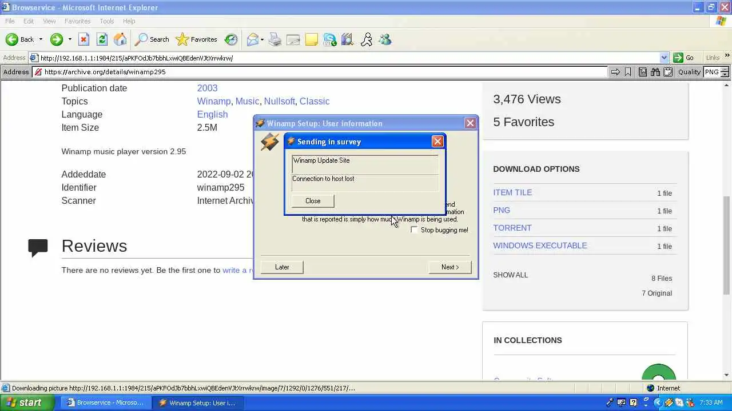Open the Search pane in IE toolbar
Screen dimensions: 732x411
tap(152, 39)
